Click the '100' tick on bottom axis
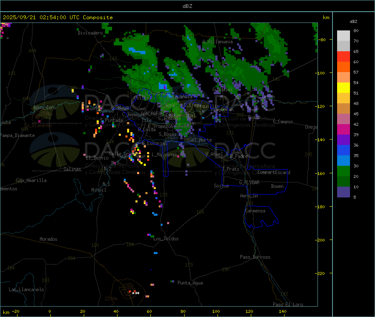Screen dimensions: 375x317 click(216, 311)
